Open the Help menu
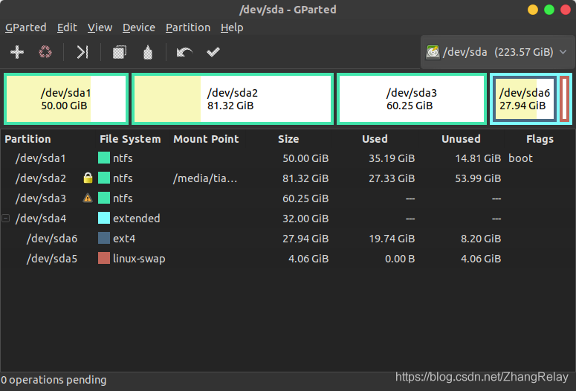The image size is (576, 391). (x=232, y=28)
